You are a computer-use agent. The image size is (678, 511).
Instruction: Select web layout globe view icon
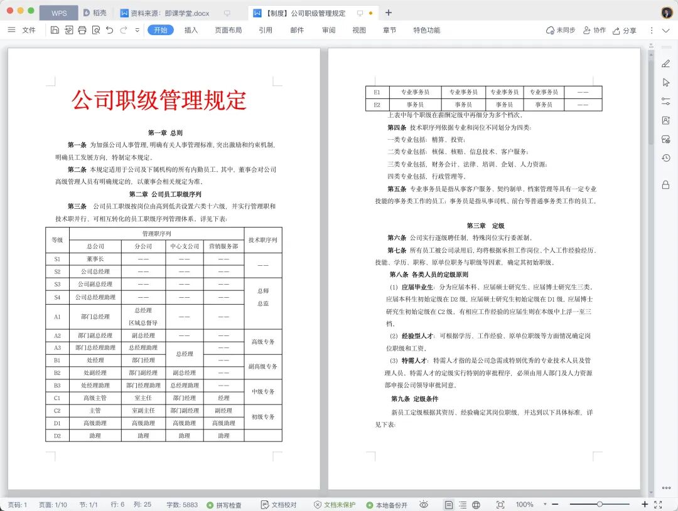coord(476,505)
